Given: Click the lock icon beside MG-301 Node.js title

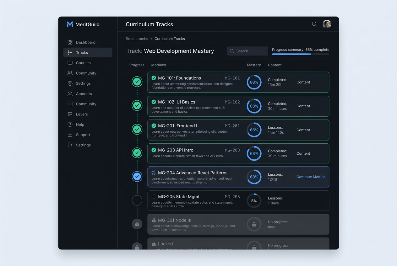Looking at the screenshot, I should 154,220.
